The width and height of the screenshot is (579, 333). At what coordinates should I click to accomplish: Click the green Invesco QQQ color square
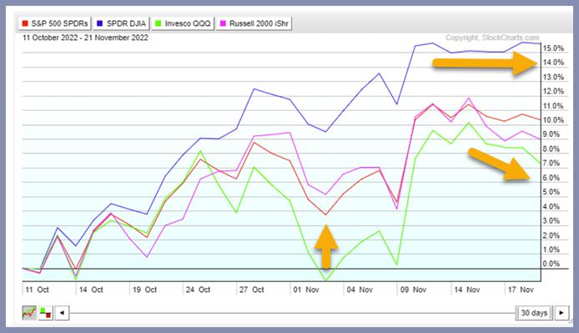pyautogui.click(x=159, y=23)
